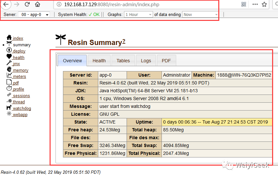Click the browser back arrow button
This screenshot has width=278, height=178.
coord(6,4)
